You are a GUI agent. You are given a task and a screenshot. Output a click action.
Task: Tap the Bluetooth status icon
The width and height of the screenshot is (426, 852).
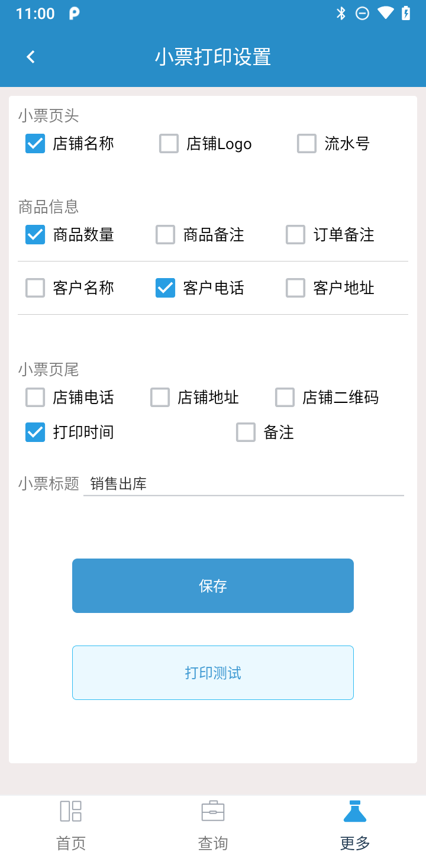341,13
